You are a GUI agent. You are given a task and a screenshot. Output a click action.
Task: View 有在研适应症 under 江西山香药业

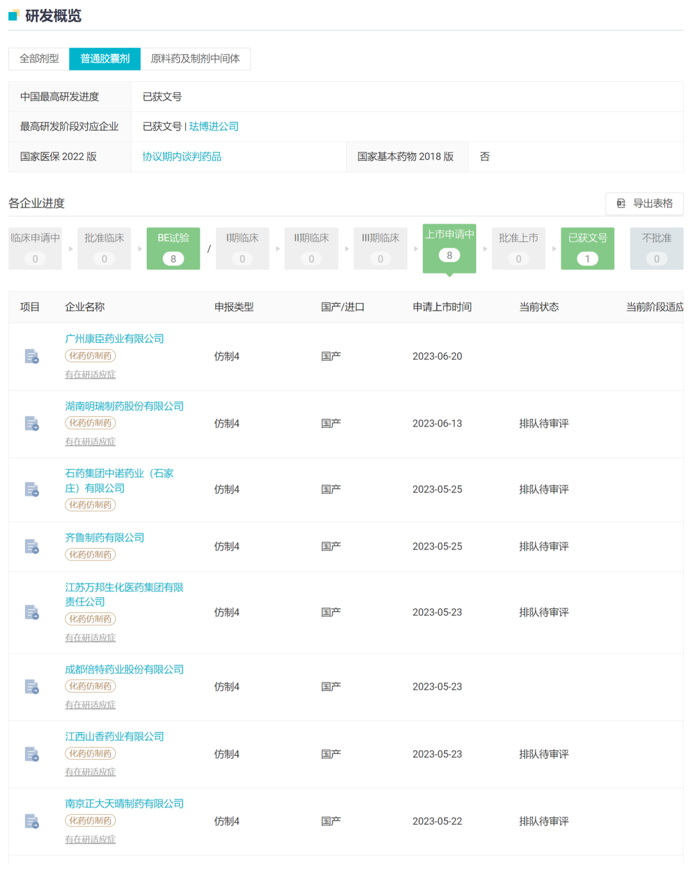point(90,772)
